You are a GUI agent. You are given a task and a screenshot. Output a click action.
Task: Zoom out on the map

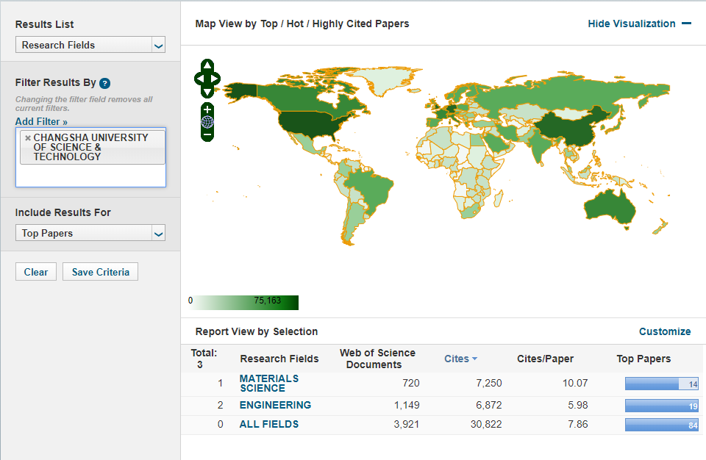pyautogui.click(x=207, y=134)
